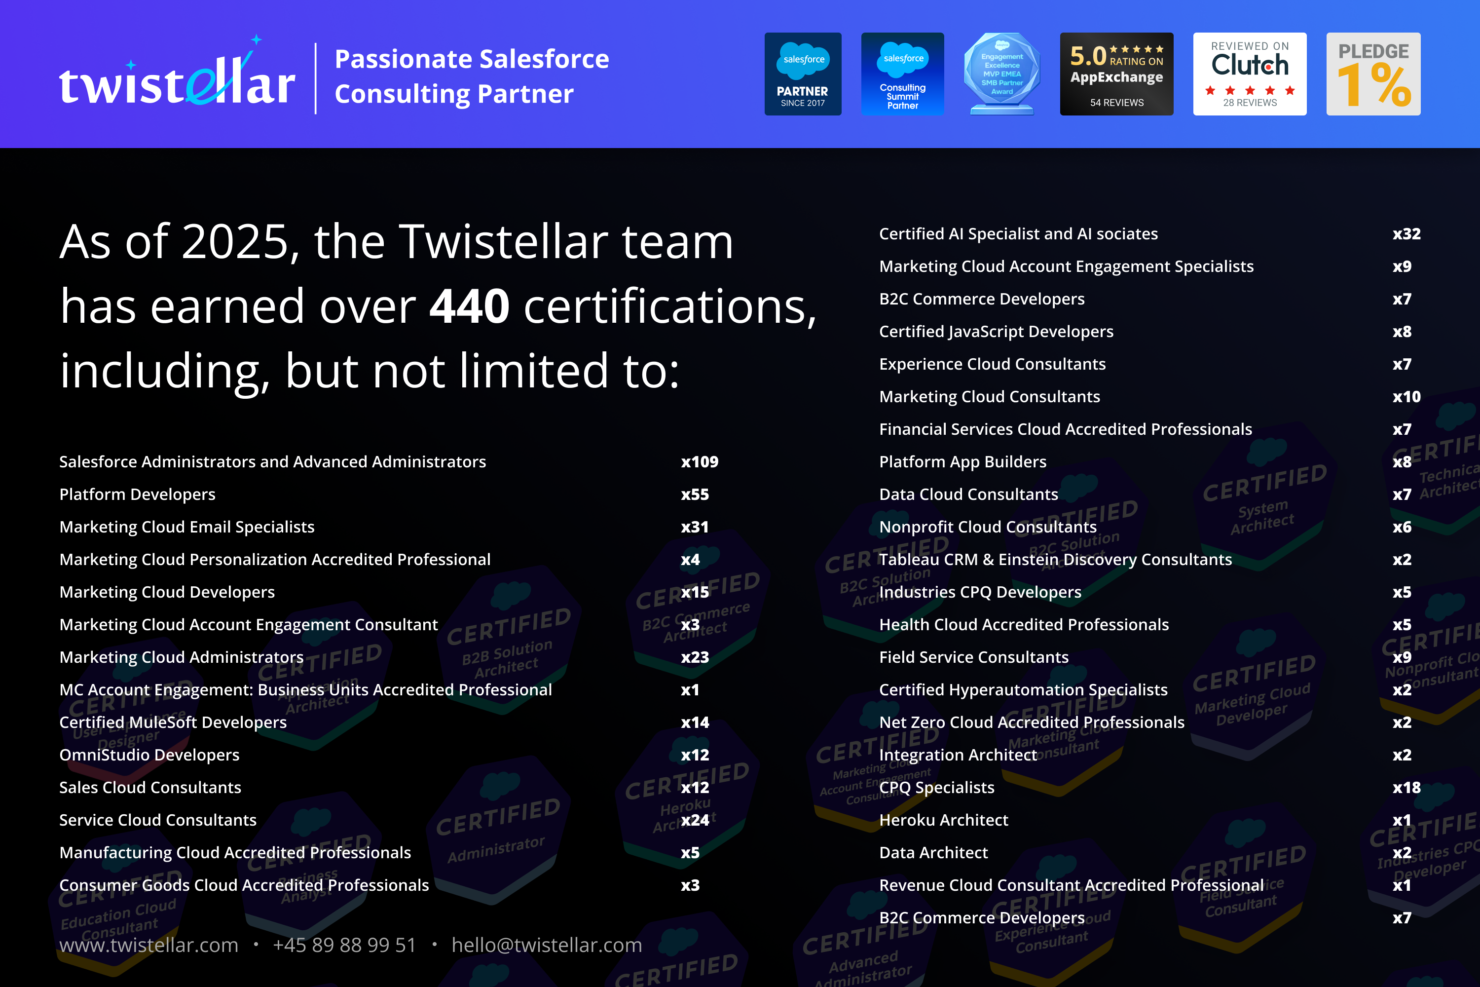Click the x109 administrators count
Image resolution: width=1480 pixels, height=987 pixels.
click(x=699, y=462)
